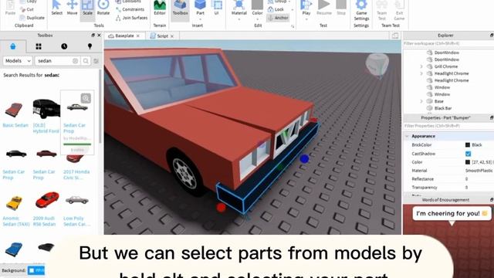Toggle CastShadow checkbox
The height and width of the screenshot is (278, 494).
pos(469,154)
